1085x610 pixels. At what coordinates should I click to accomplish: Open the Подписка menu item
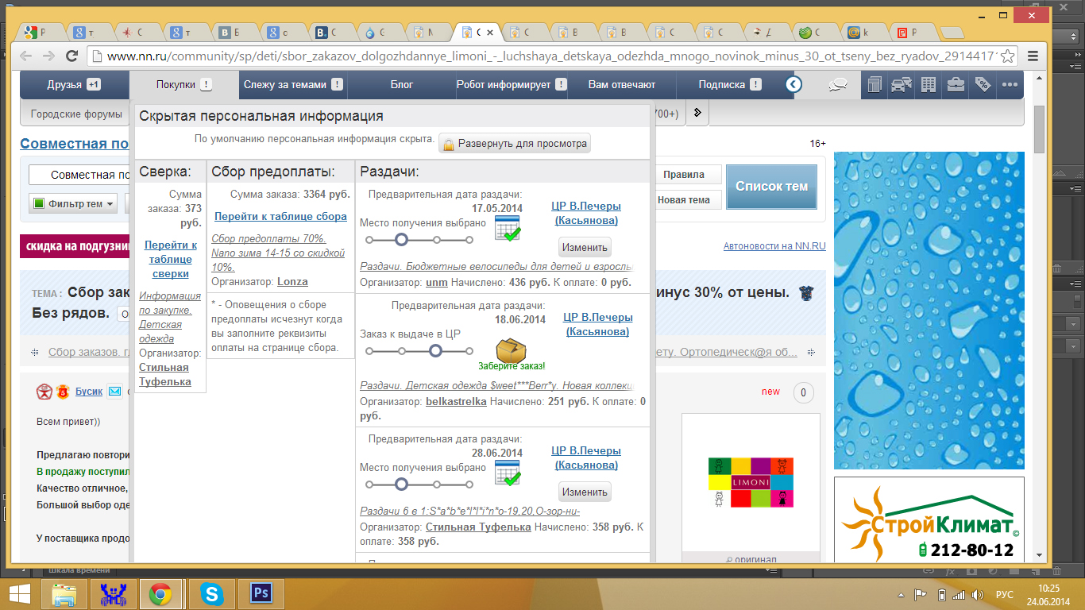(730, 84)
